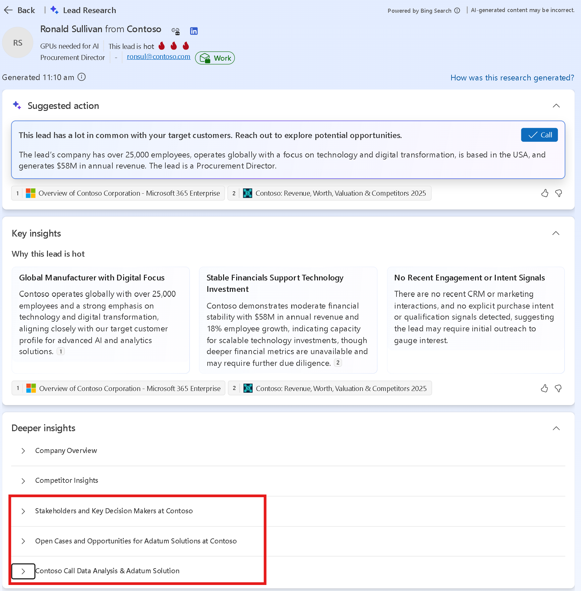Viewport: 581px width, 591px height.
Task: Click the Competitor Insights label
Action: pos(67,480)
